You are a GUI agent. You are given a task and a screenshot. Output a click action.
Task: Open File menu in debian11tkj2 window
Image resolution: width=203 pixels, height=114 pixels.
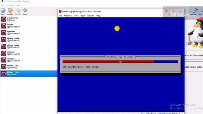pyautogui.click(x=60, y=16)
